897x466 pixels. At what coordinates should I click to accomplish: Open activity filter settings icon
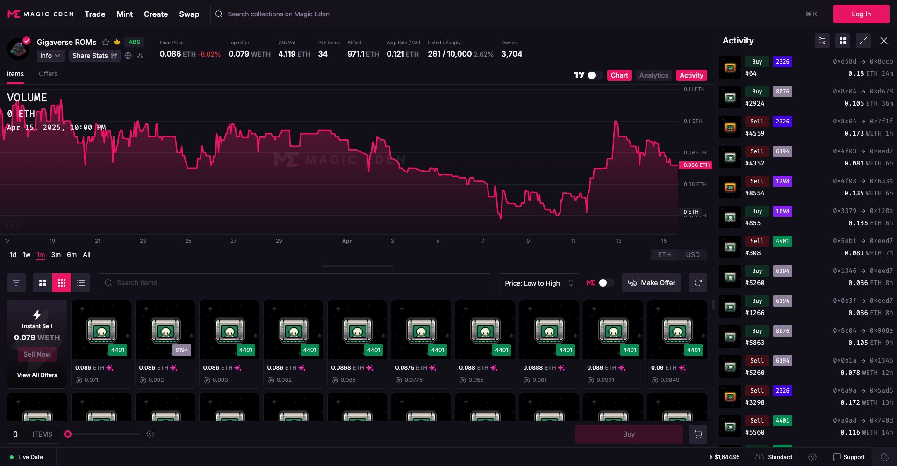click(x=822, y=41)
